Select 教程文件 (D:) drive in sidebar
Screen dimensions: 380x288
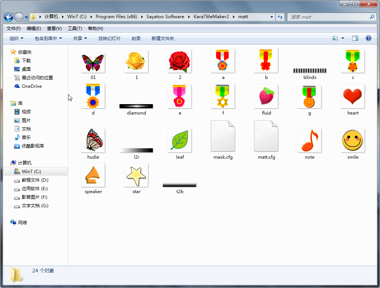[x=35, y=180]
